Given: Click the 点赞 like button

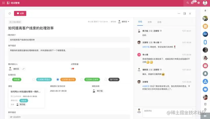Looking at the screenshot, I should point(20,13).
